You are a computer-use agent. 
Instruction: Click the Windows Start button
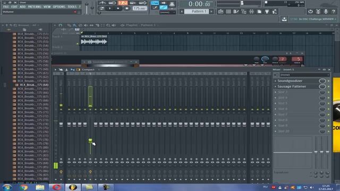tap(7, 187)
